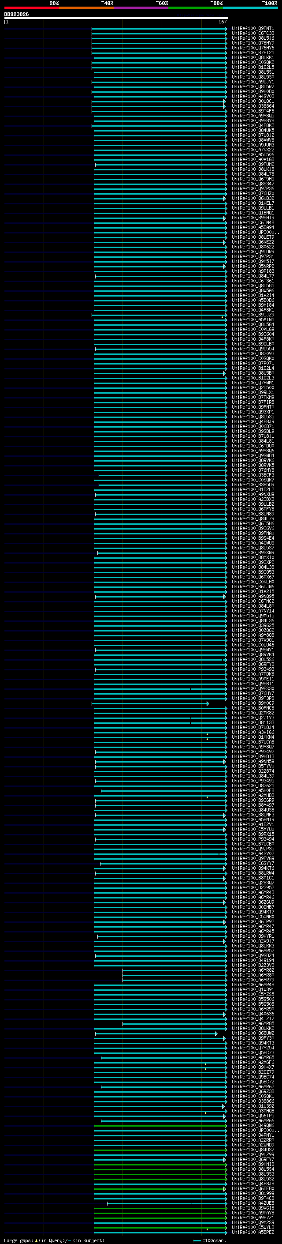282x1244 pixels.
Task: Select hit label UniRef100_P93492
Action: 252,752
